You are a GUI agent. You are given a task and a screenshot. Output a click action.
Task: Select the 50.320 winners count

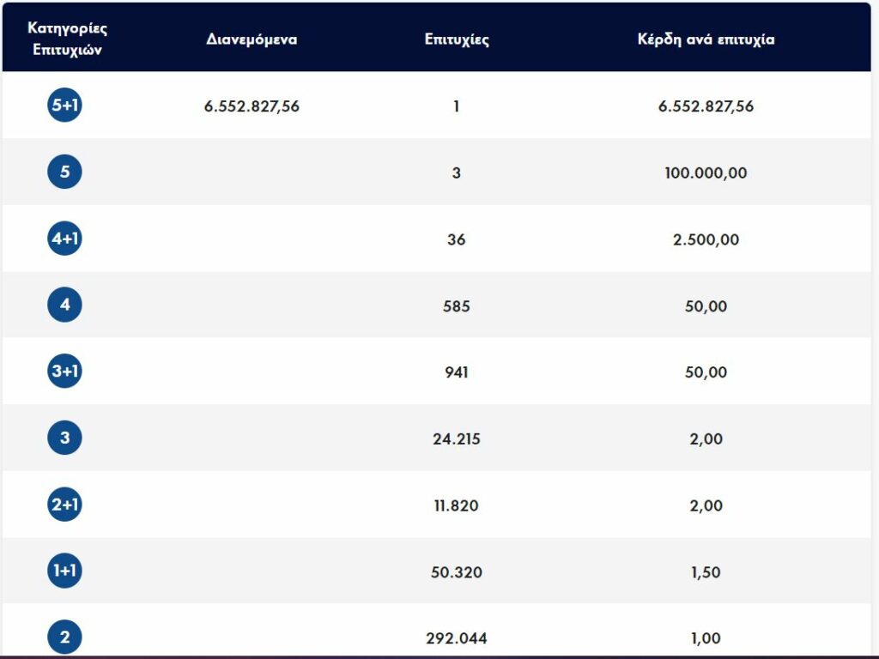click(x=457, y=572)
